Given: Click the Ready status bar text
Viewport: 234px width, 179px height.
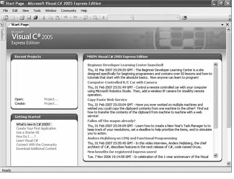Looking at the screenshot, I should [6, 170].
